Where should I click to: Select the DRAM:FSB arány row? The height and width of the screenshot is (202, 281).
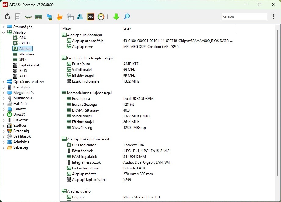pyautogui.click(x=150, y=110)
